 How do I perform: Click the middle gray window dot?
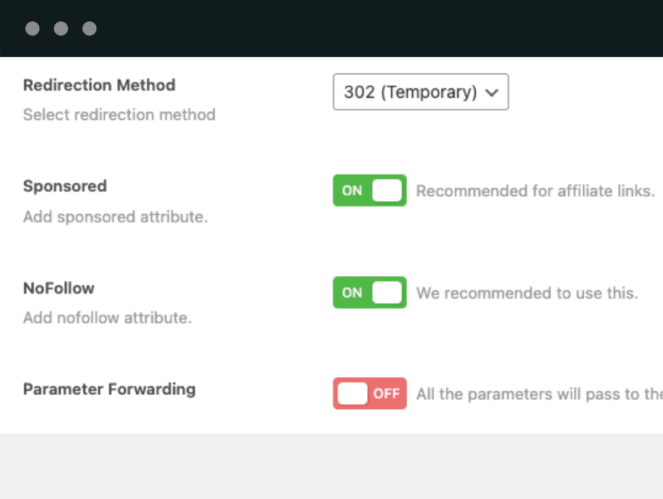(x=61, y=29)
